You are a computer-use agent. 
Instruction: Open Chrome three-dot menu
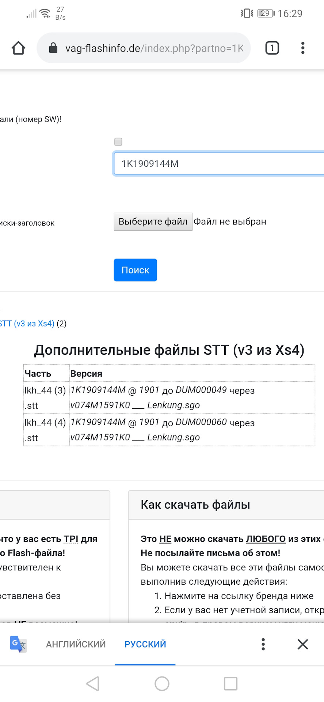pyautogui.click(x=303, y=48)
